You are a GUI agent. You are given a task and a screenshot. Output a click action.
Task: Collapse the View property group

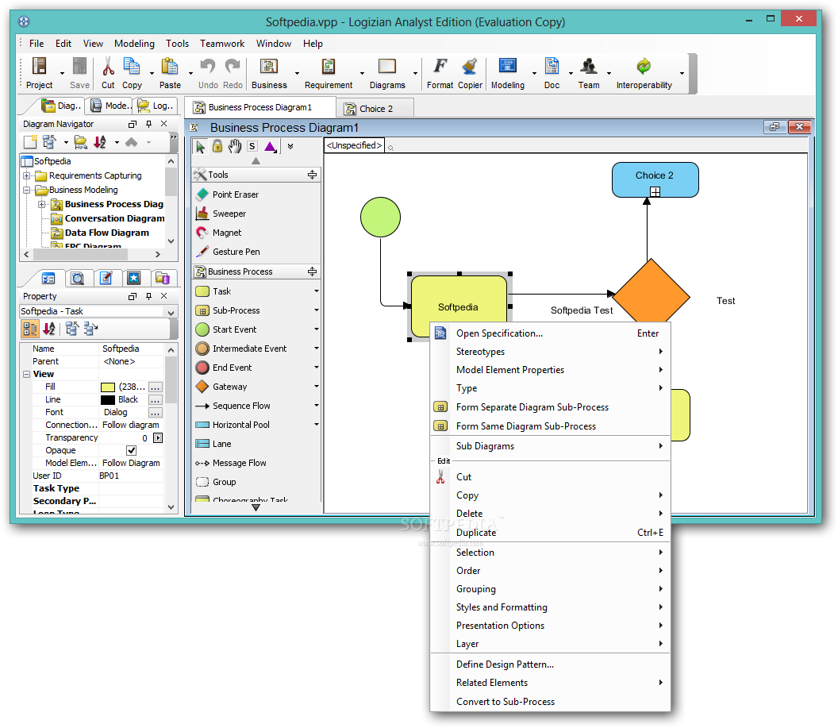pyautogui.click(x=26, y=375)
